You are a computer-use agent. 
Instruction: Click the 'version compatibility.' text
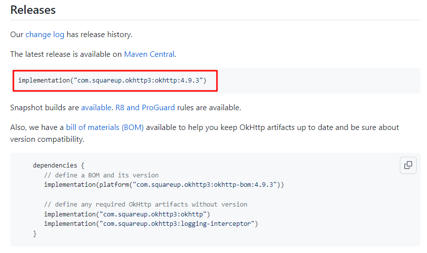pos(47,139)
